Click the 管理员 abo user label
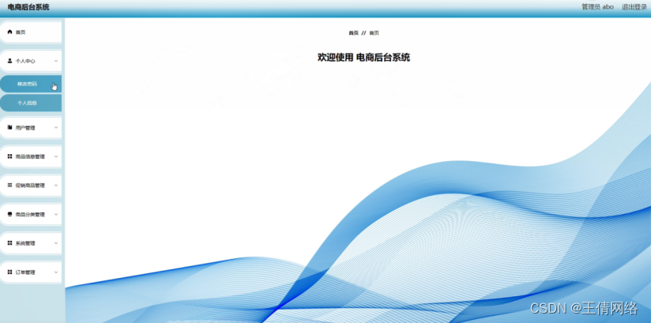This screenshot has width=651, height=323. coord(597,7)
